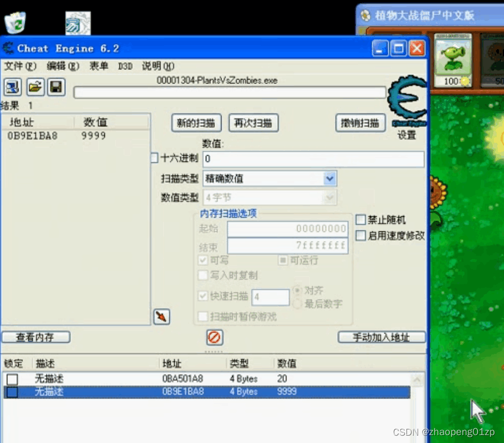Open the 表单 menu
The width and height of the screenshot is (504, 443).
(x=99, y=66)
